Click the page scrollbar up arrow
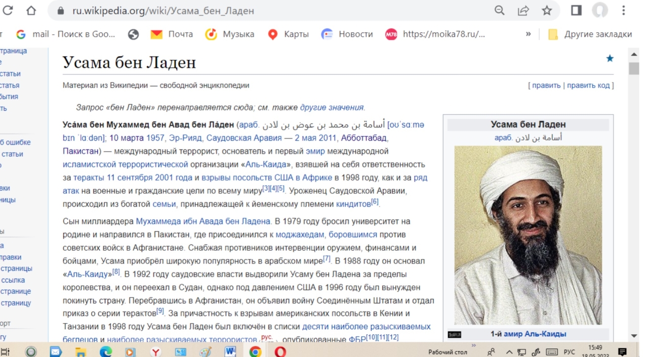 click(x=634, y=54)
